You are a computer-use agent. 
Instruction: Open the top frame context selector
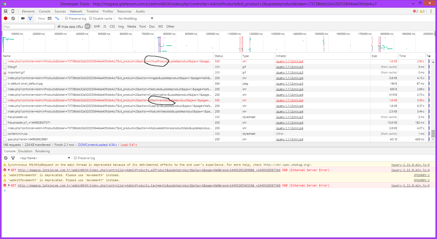(45, 158)
